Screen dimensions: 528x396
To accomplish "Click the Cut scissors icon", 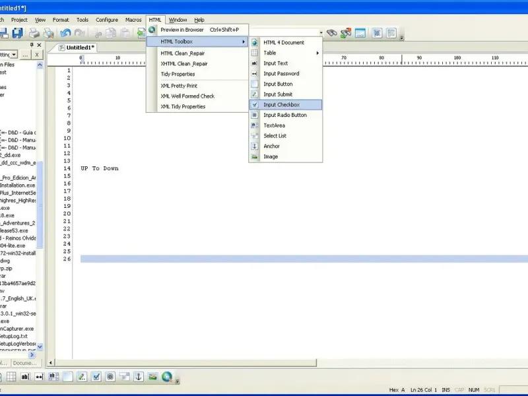I will click(x=98, y=33).
